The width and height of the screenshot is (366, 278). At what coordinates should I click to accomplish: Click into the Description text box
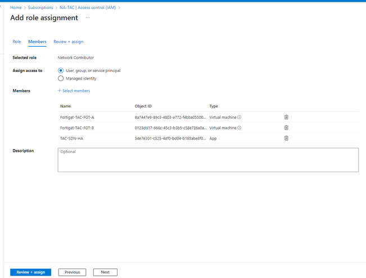coord(208,160)
